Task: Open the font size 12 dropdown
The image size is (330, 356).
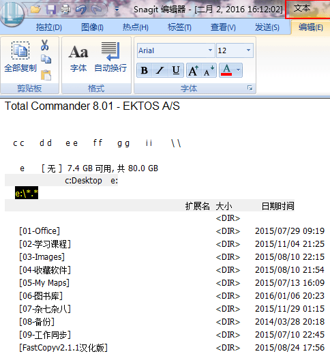Action: 248,50
